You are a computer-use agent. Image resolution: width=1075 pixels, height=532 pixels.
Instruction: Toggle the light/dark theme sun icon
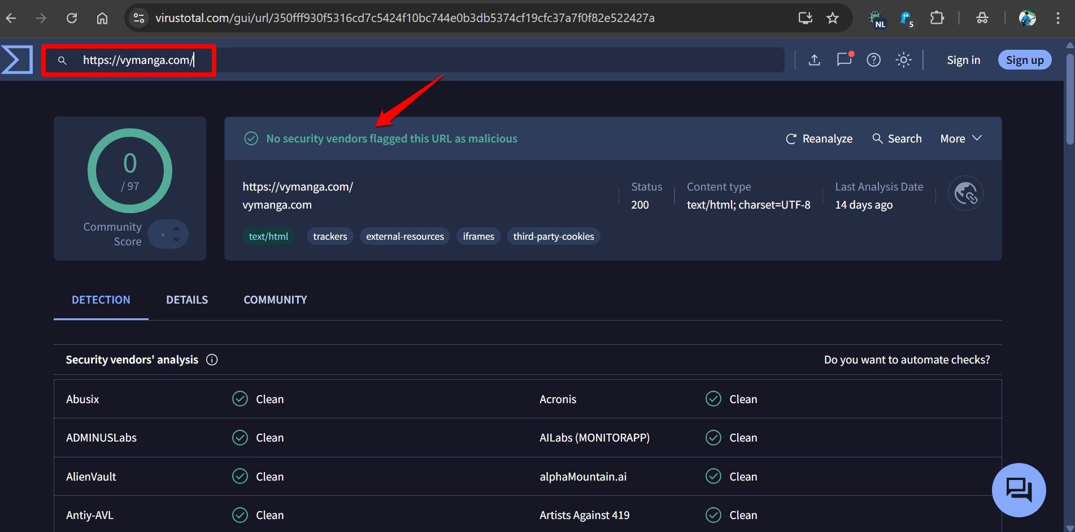[903, 60]
